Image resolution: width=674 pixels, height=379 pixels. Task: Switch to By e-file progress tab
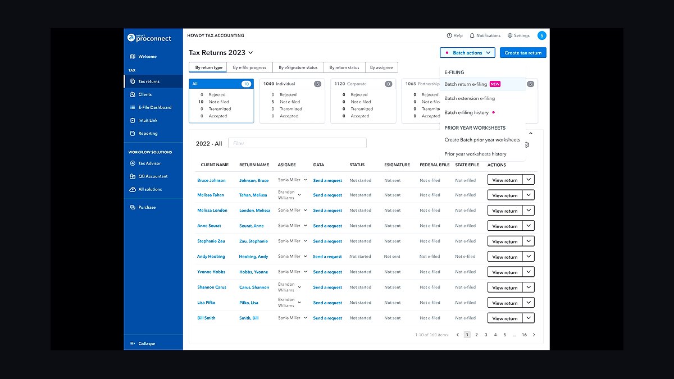pyautogui.click(x=250, y=67)
